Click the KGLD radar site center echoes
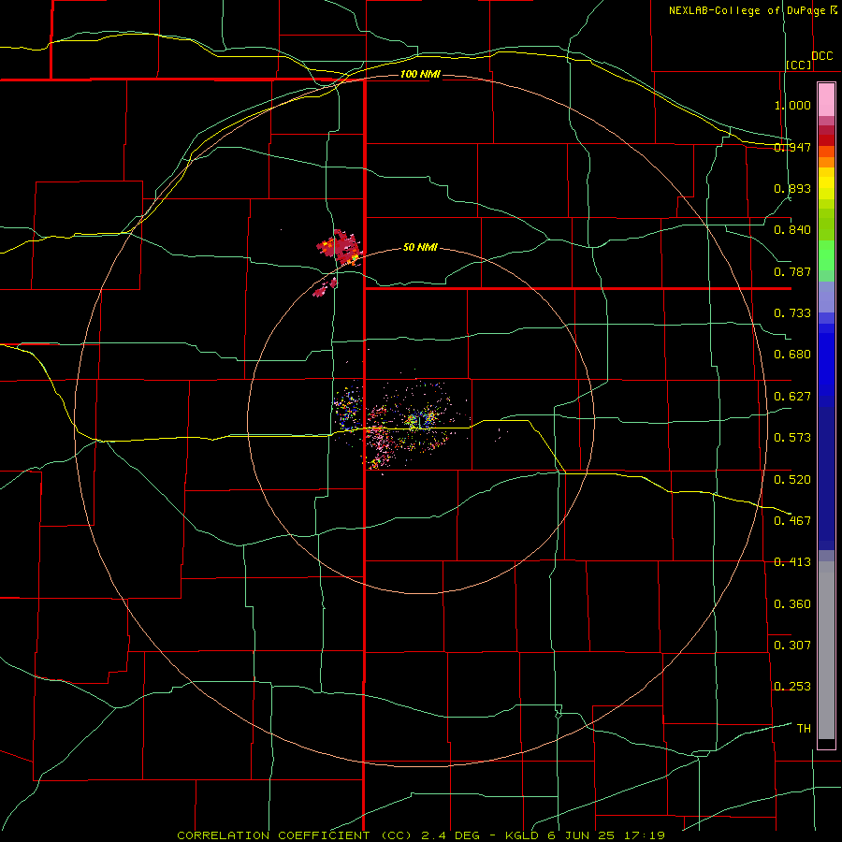 click(x=419, y=420)
